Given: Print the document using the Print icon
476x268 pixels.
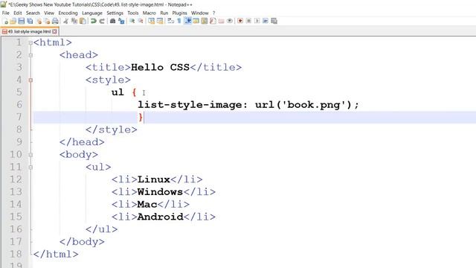Looking at the screenshot, I should pos(55,21).
